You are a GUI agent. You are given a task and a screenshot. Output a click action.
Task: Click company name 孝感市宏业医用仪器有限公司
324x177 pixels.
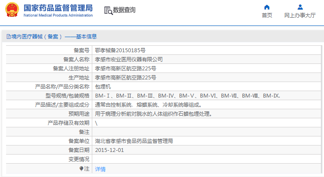[129, 59]
